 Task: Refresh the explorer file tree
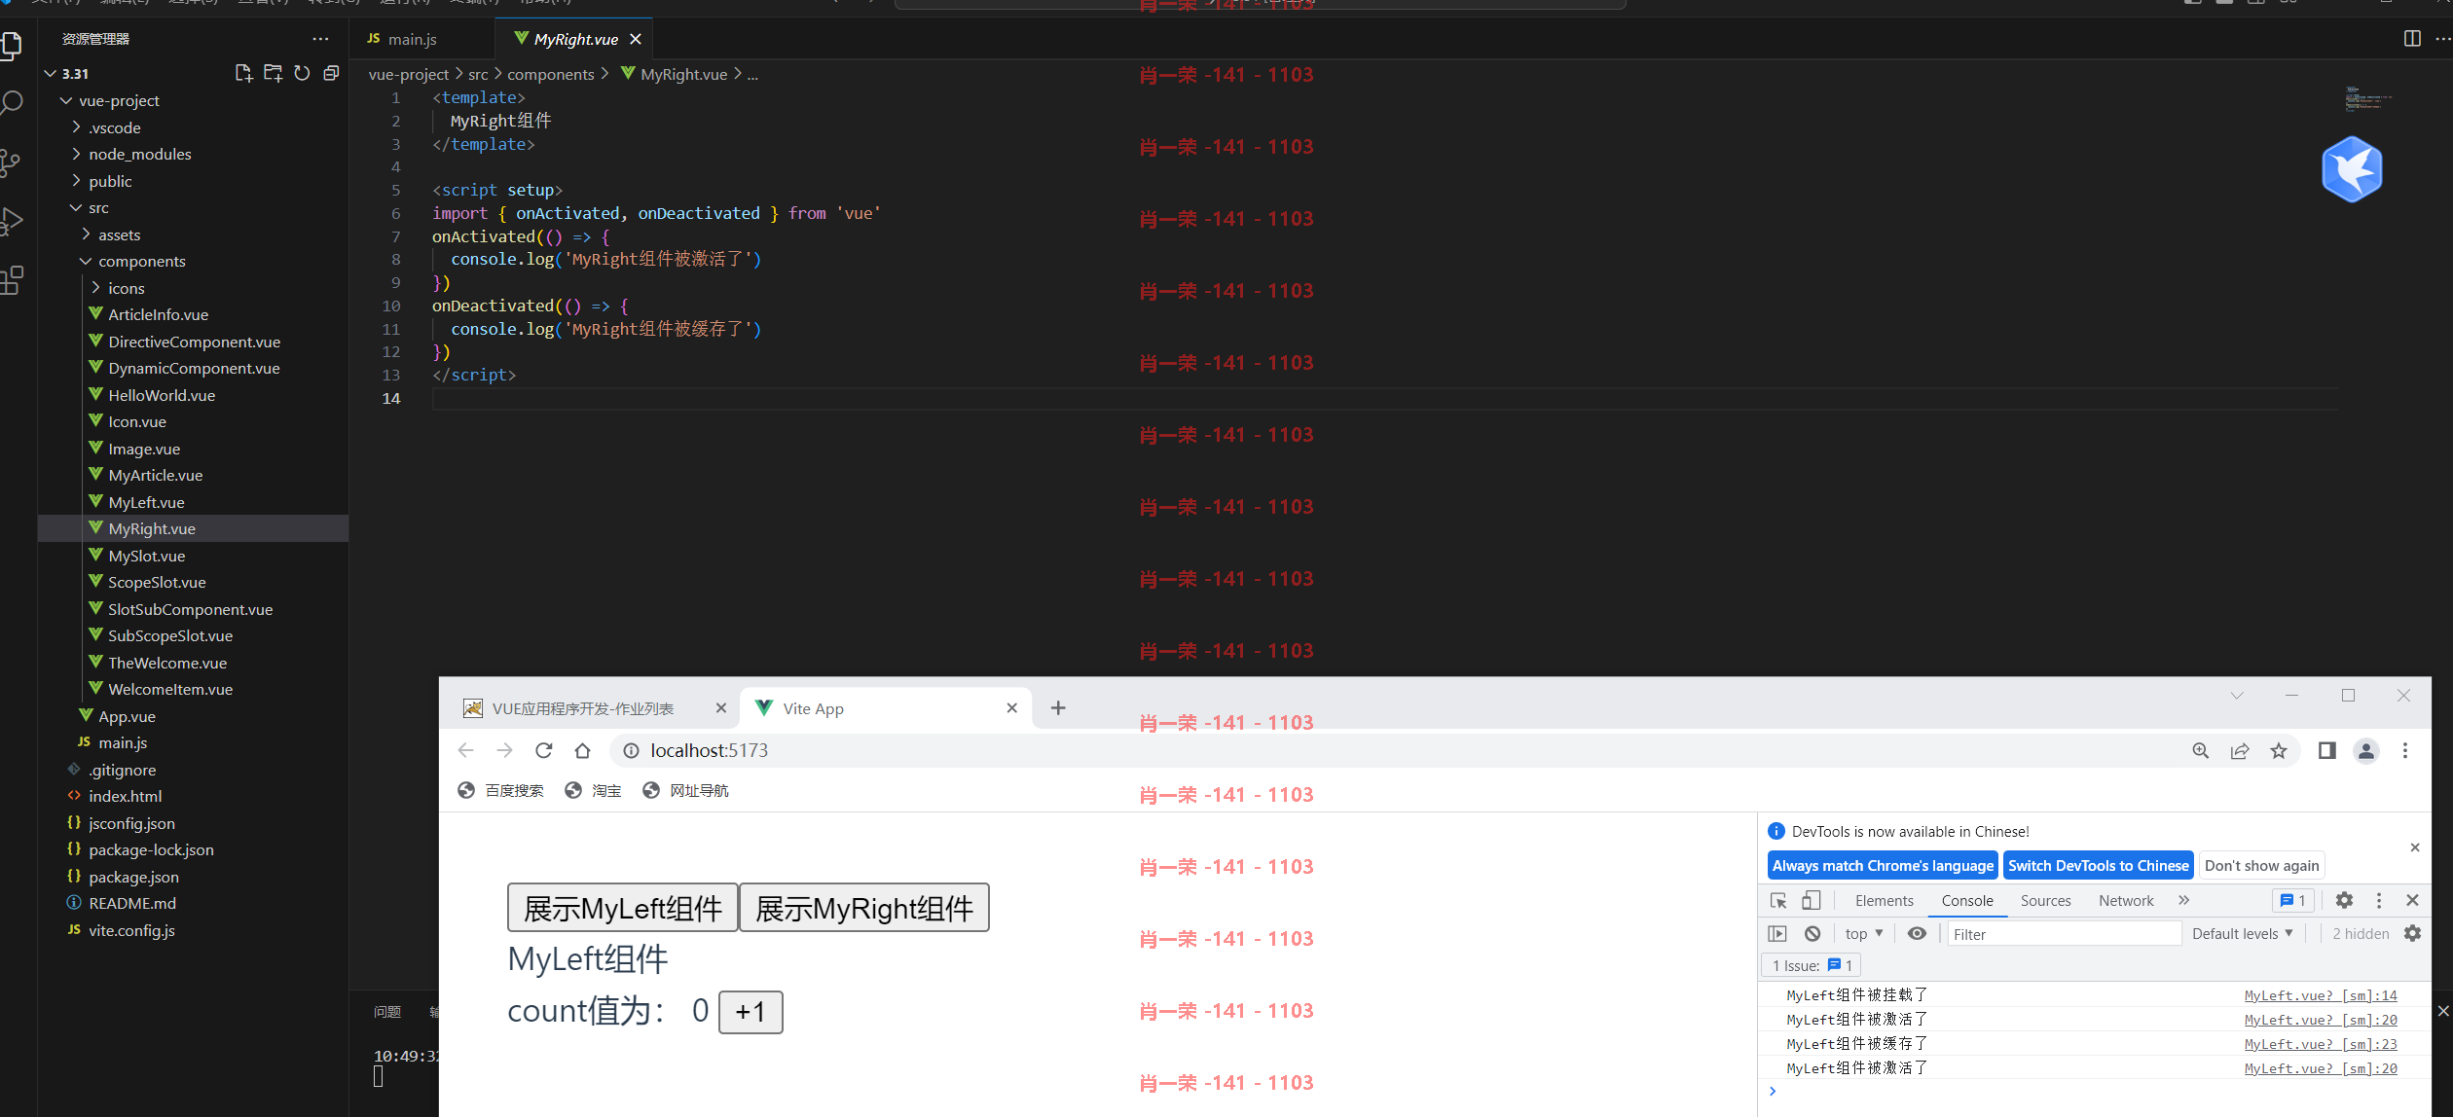coord(302,73)
